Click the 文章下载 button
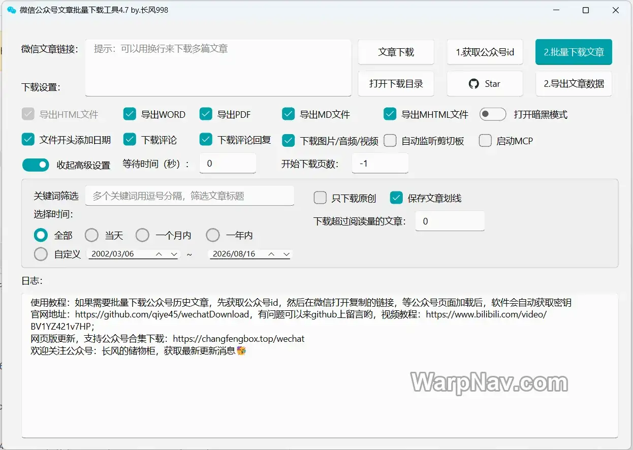633x450 pixels. (x=396, y=52)
